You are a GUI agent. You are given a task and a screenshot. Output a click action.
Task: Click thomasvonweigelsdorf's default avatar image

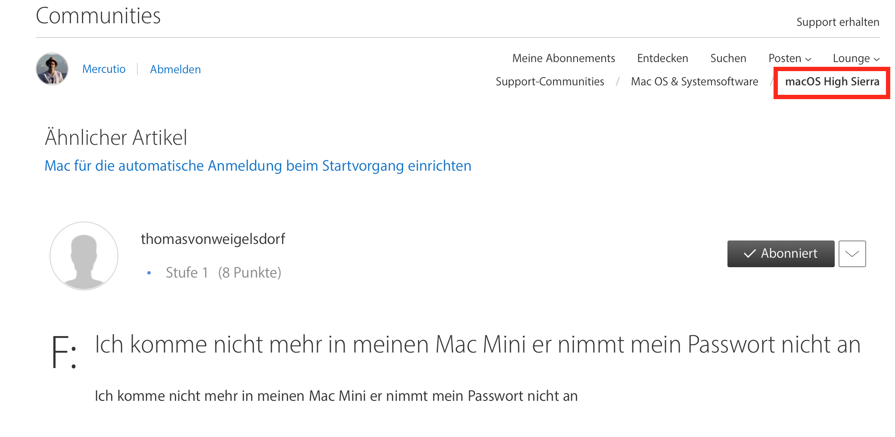[84, 256]
